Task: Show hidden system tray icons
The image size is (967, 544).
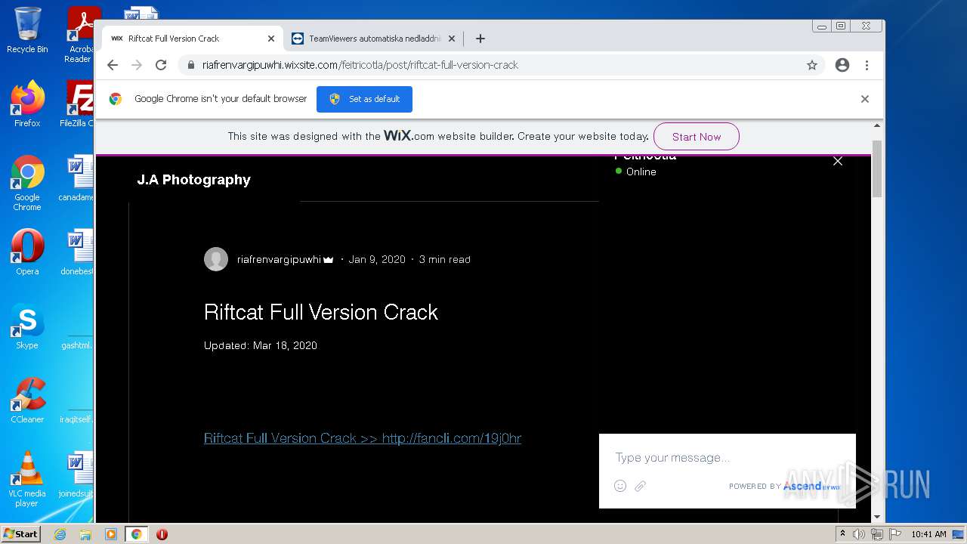Action: (x=842, y=534)
